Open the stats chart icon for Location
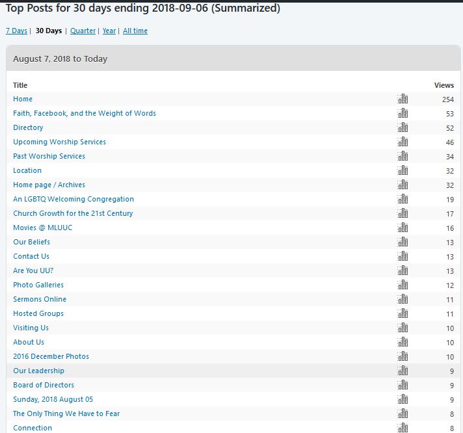463x433 pixels. click(x=403, y=170)
